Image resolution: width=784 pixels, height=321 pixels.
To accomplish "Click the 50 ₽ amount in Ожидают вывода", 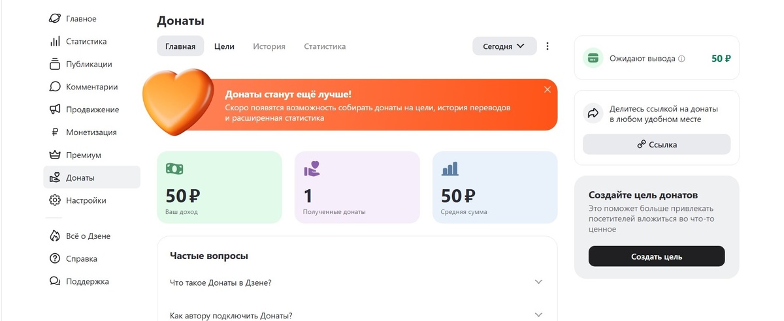I will click(721, 58).
